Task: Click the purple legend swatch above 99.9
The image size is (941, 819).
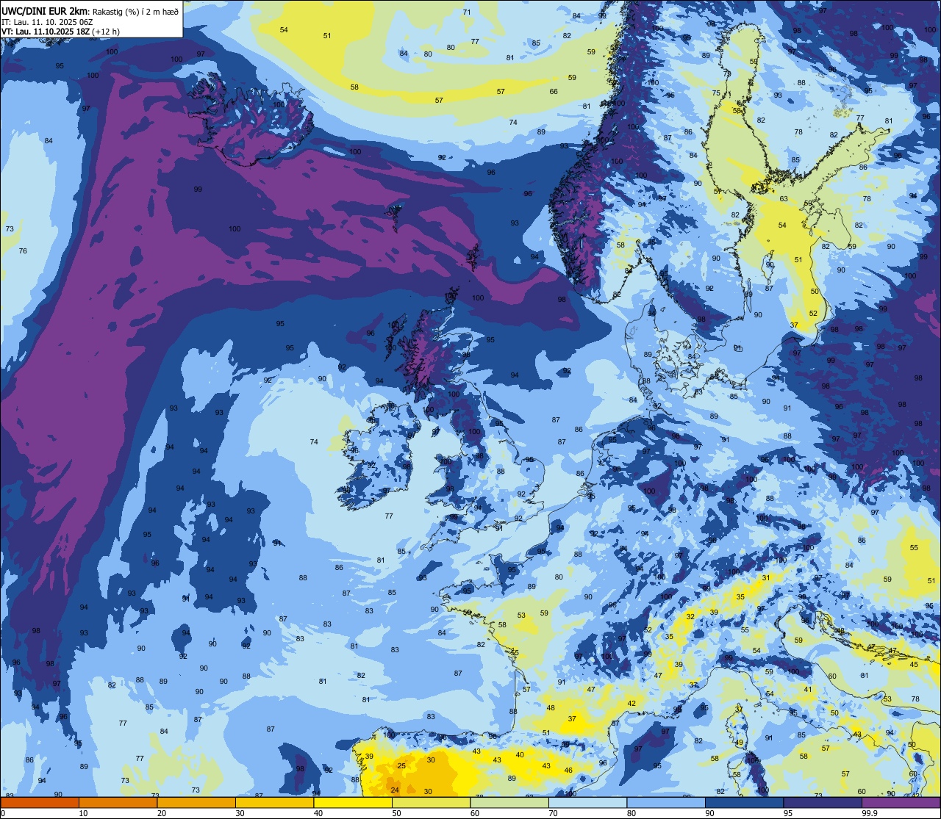Action: pyautogui.click(x=901, y=802)
